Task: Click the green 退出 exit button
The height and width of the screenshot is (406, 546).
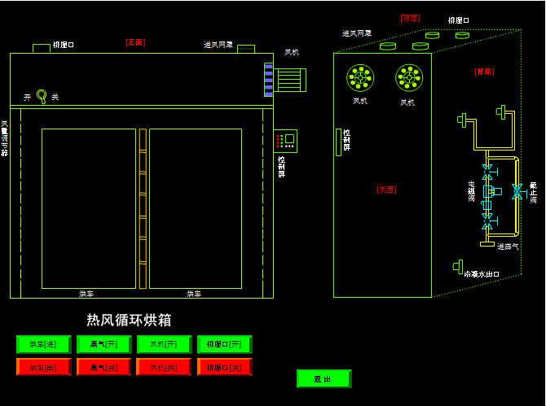Action: 324,379
